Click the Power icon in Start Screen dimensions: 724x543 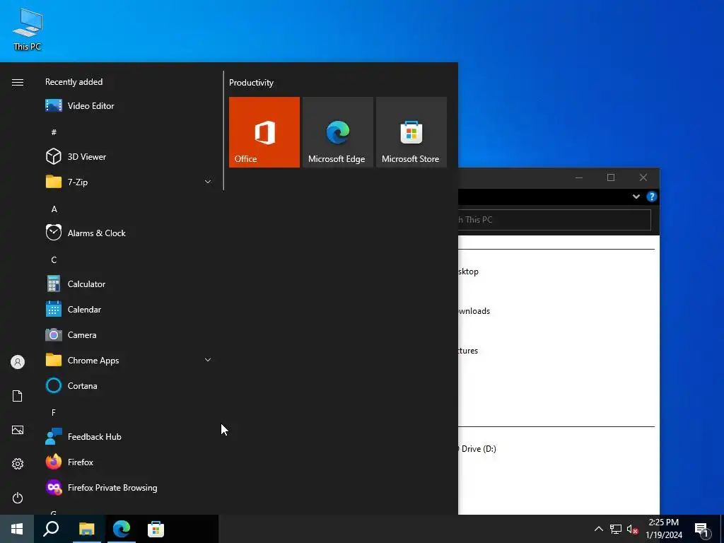tap(18, 498)
